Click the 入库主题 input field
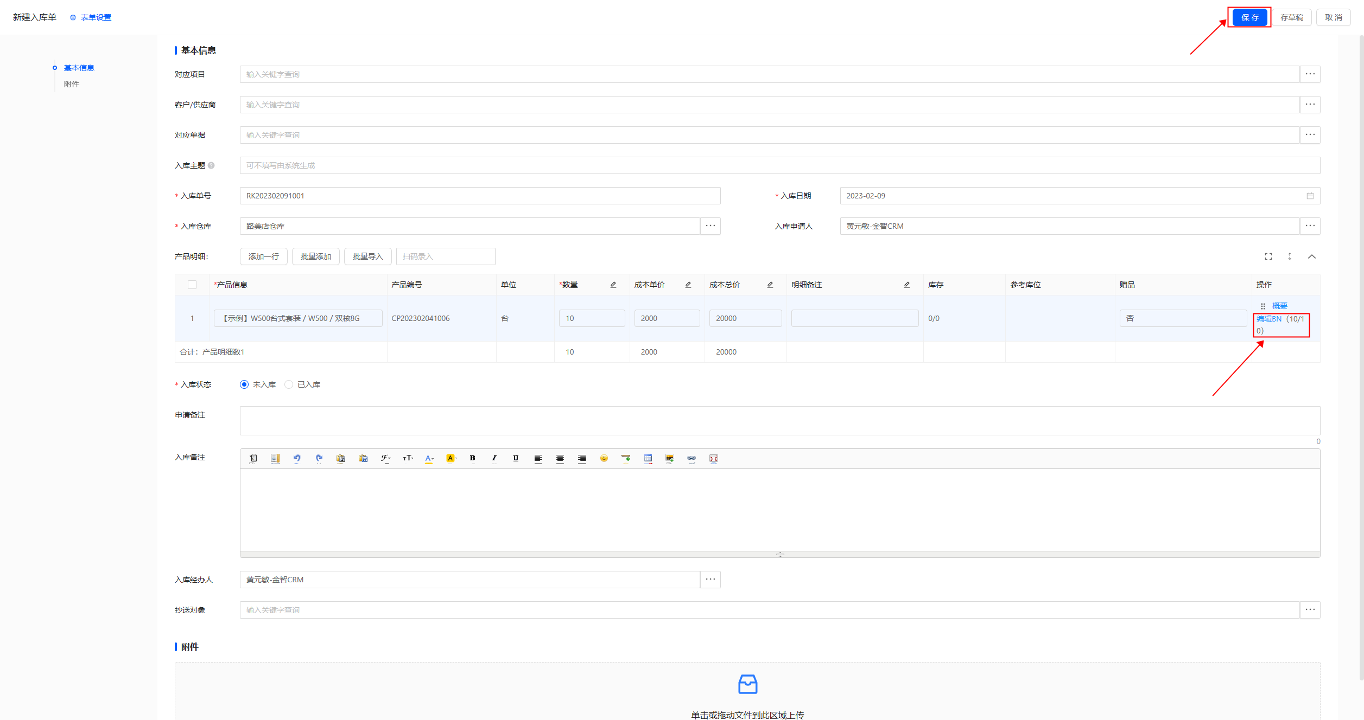 click(x=780, y=165)
